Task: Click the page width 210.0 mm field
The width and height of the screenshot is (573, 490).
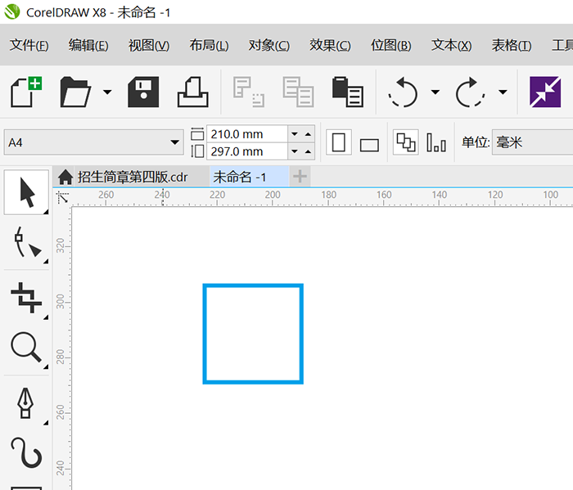Action: coord(246,134)
